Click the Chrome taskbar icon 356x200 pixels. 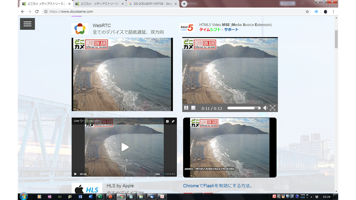click(x=121, y=197)
